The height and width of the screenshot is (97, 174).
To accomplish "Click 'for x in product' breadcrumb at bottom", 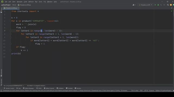I will [x=14, y=86].
